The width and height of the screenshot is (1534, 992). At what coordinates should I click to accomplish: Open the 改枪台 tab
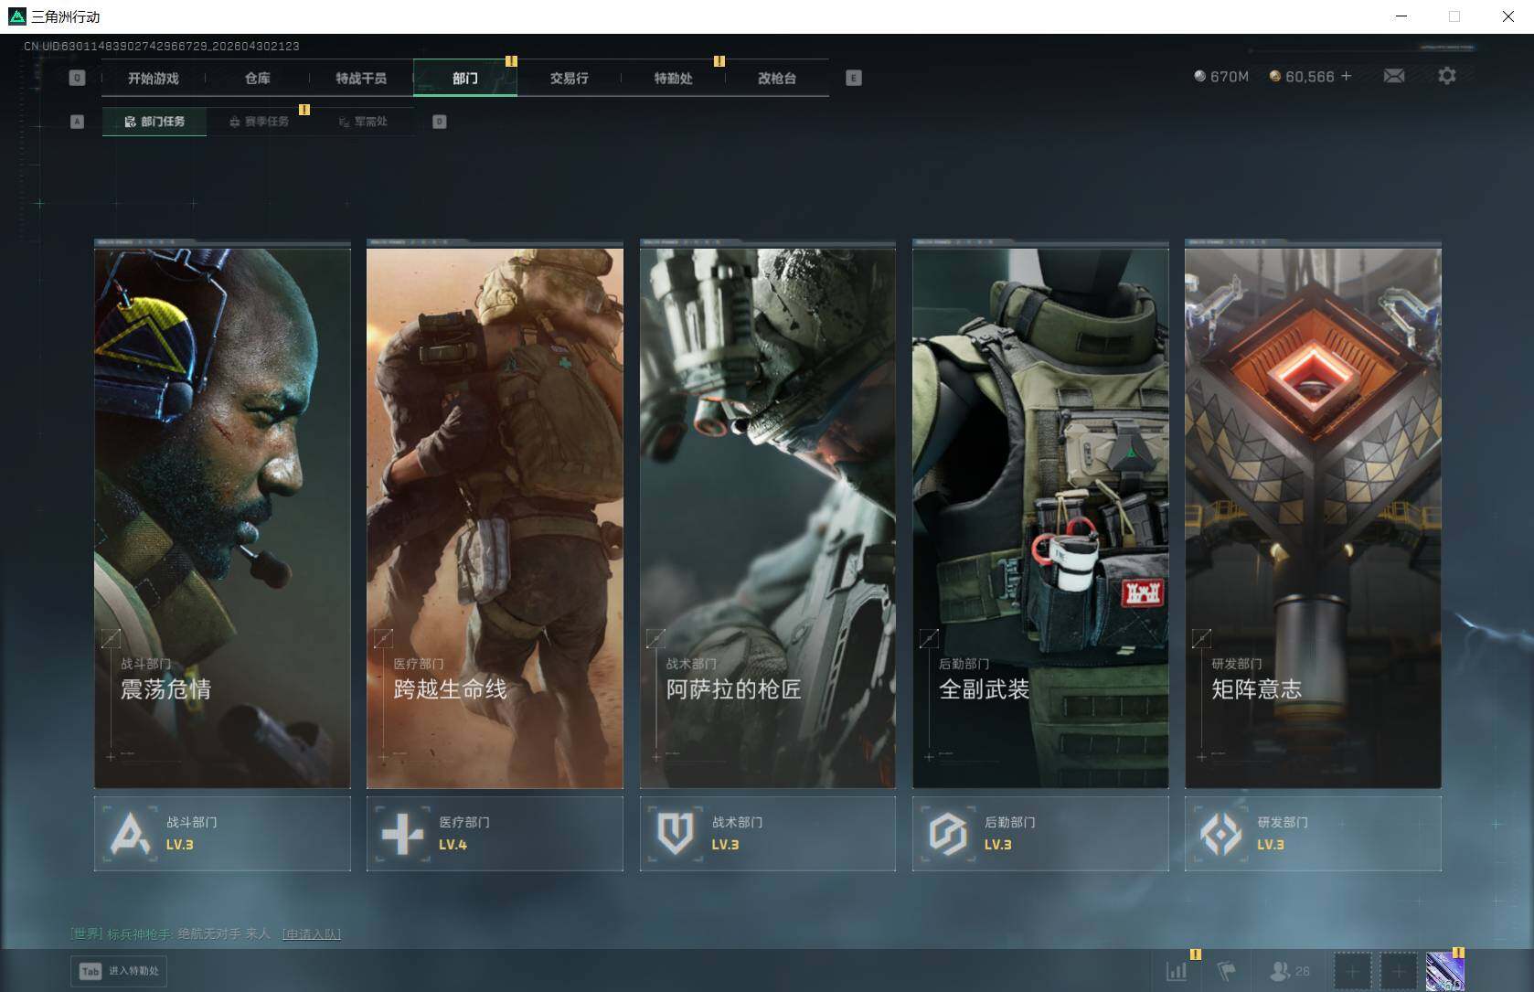pyautogui.click(x=777, y=79)
